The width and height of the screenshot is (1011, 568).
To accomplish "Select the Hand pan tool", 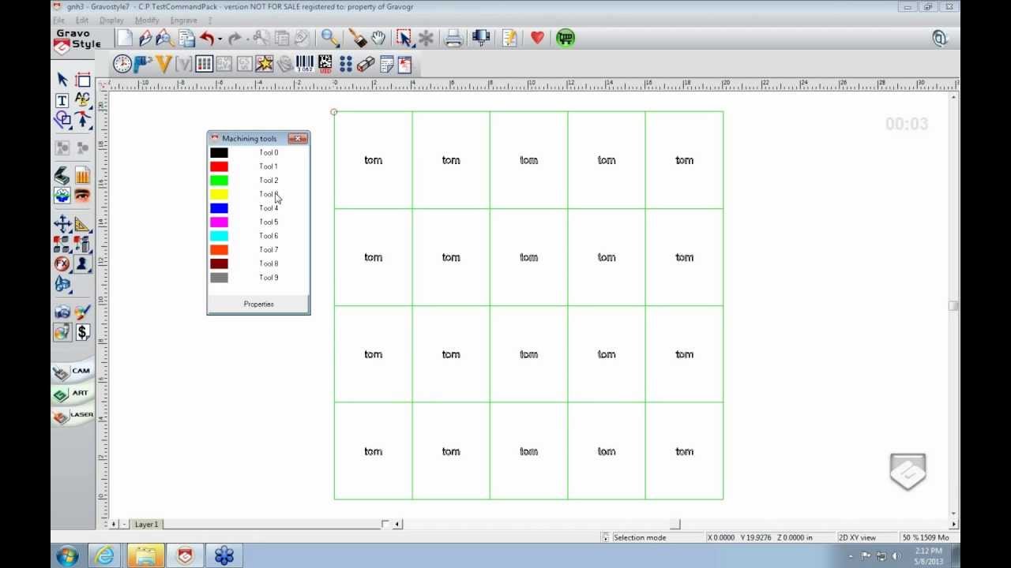I will pyautogui.click(x=378, y=38).
